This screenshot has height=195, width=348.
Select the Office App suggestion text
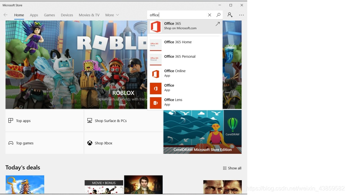tap(169, 87)
